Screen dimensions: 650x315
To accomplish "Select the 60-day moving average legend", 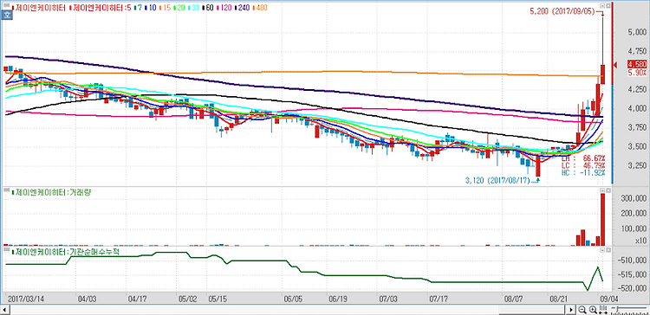I will (x=208, y=8).
